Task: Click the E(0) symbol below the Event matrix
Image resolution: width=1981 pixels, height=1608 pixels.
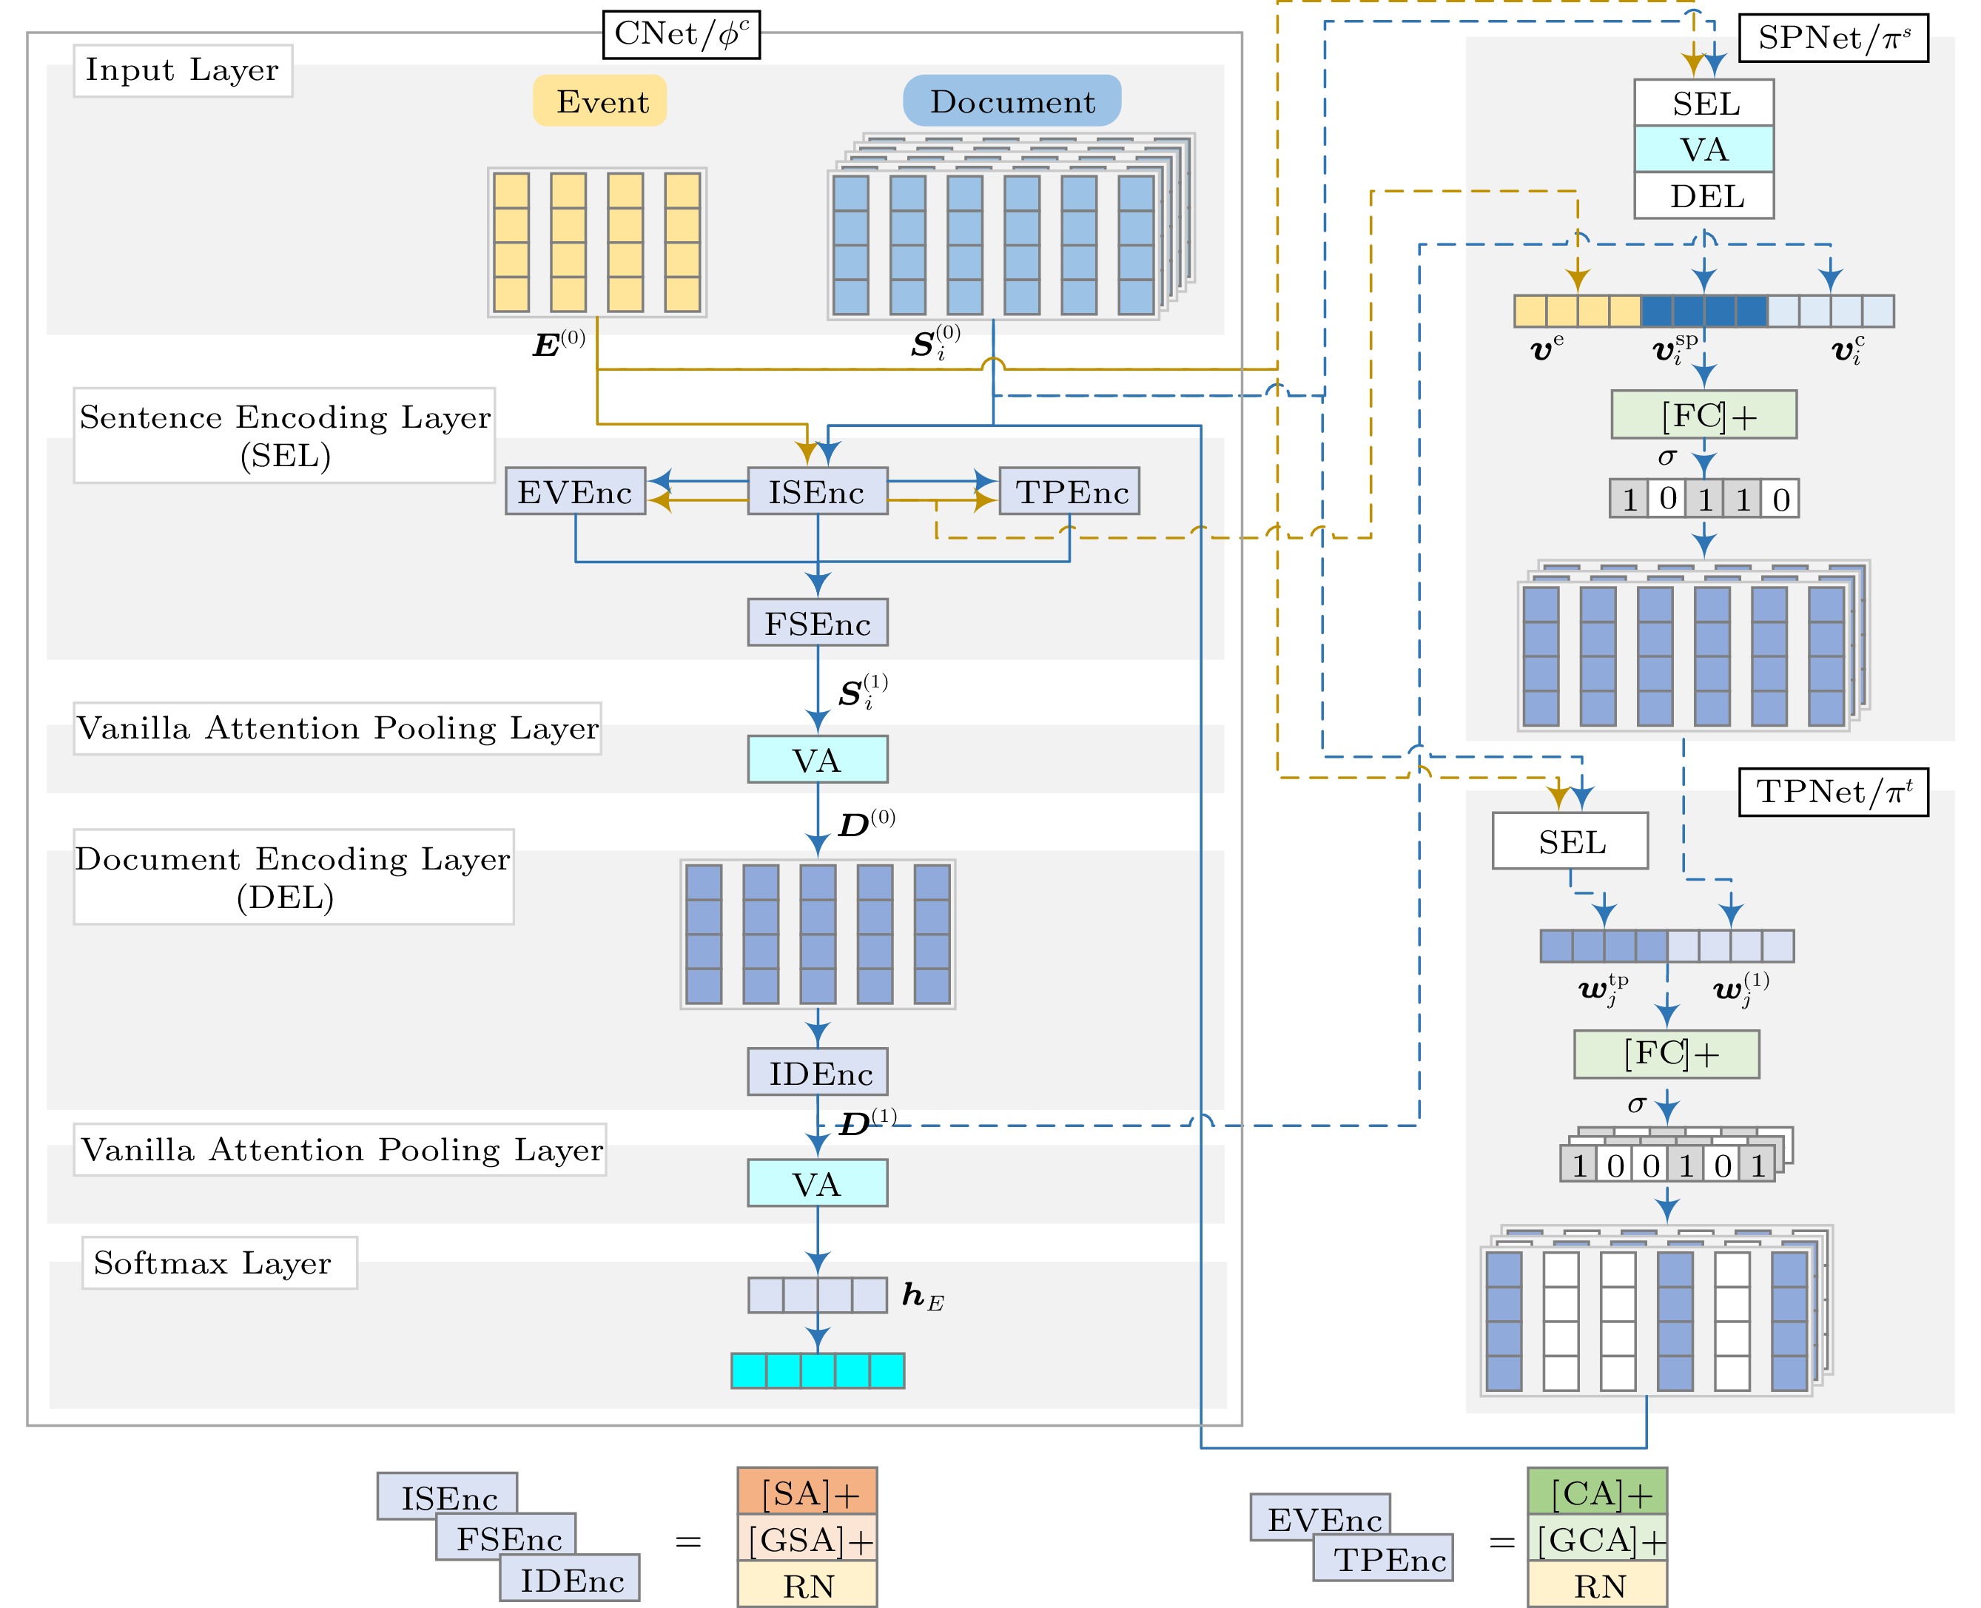Action: (x=559, y=343)
